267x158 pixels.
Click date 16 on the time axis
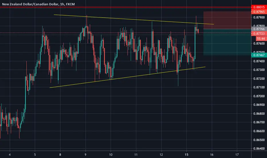(212, 155)
